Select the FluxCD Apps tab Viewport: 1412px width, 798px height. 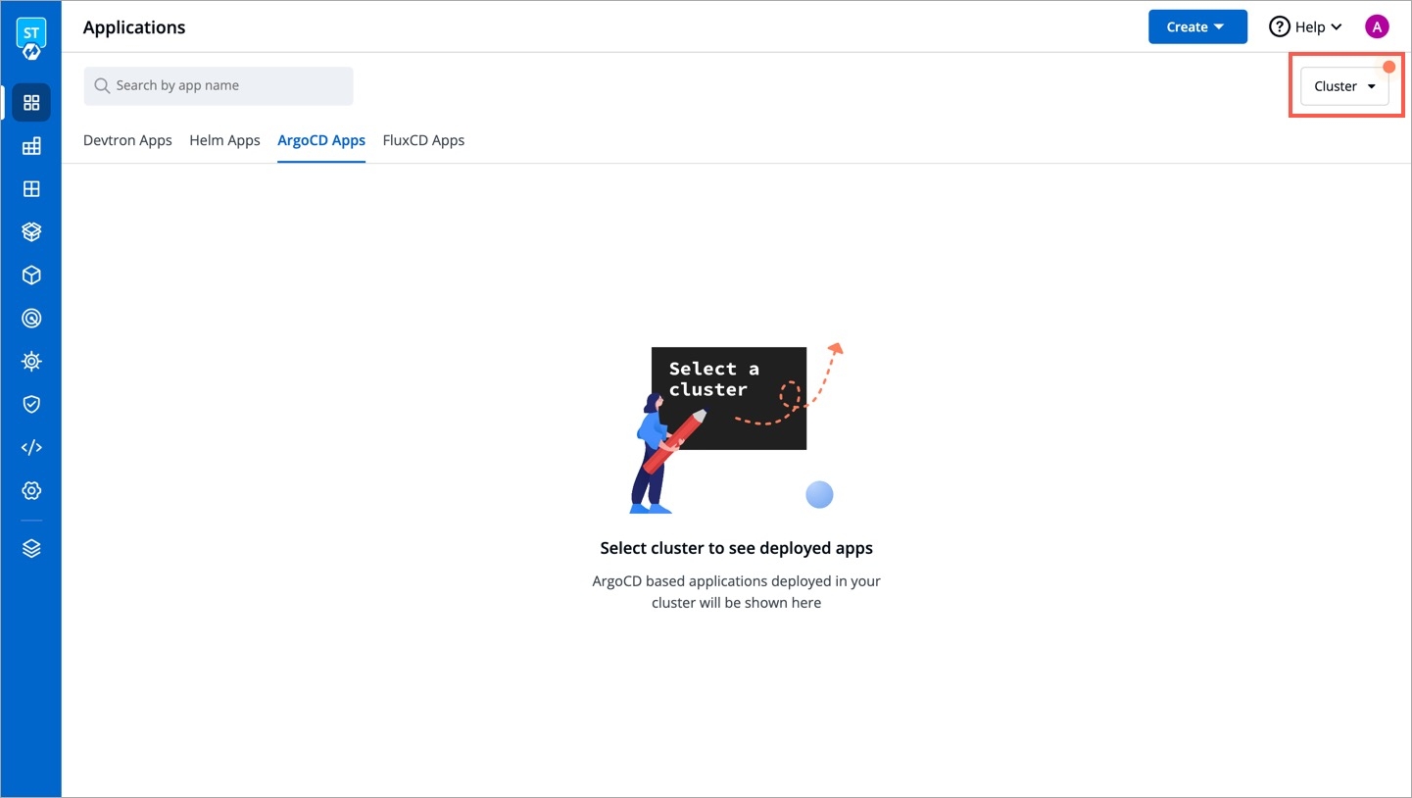tap(423, 140)
